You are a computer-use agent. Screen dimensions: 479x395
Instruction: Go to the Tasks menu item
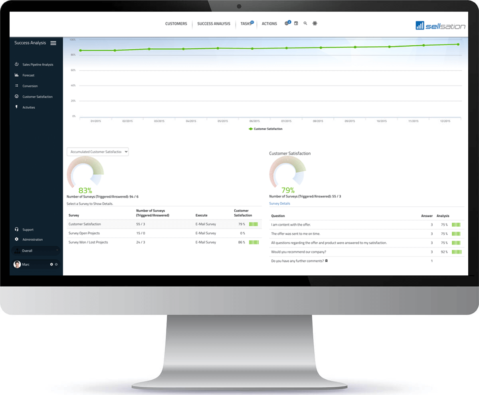(246, 24)
